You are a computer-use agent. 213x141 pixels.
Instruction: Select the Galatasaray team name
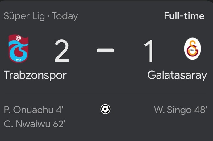(x=177, y=75)
